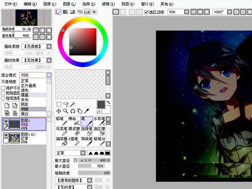The width and height of the screenshot is (252, 189).
Task: Select the zoom magnifier tool
Action: pos(66,111)
